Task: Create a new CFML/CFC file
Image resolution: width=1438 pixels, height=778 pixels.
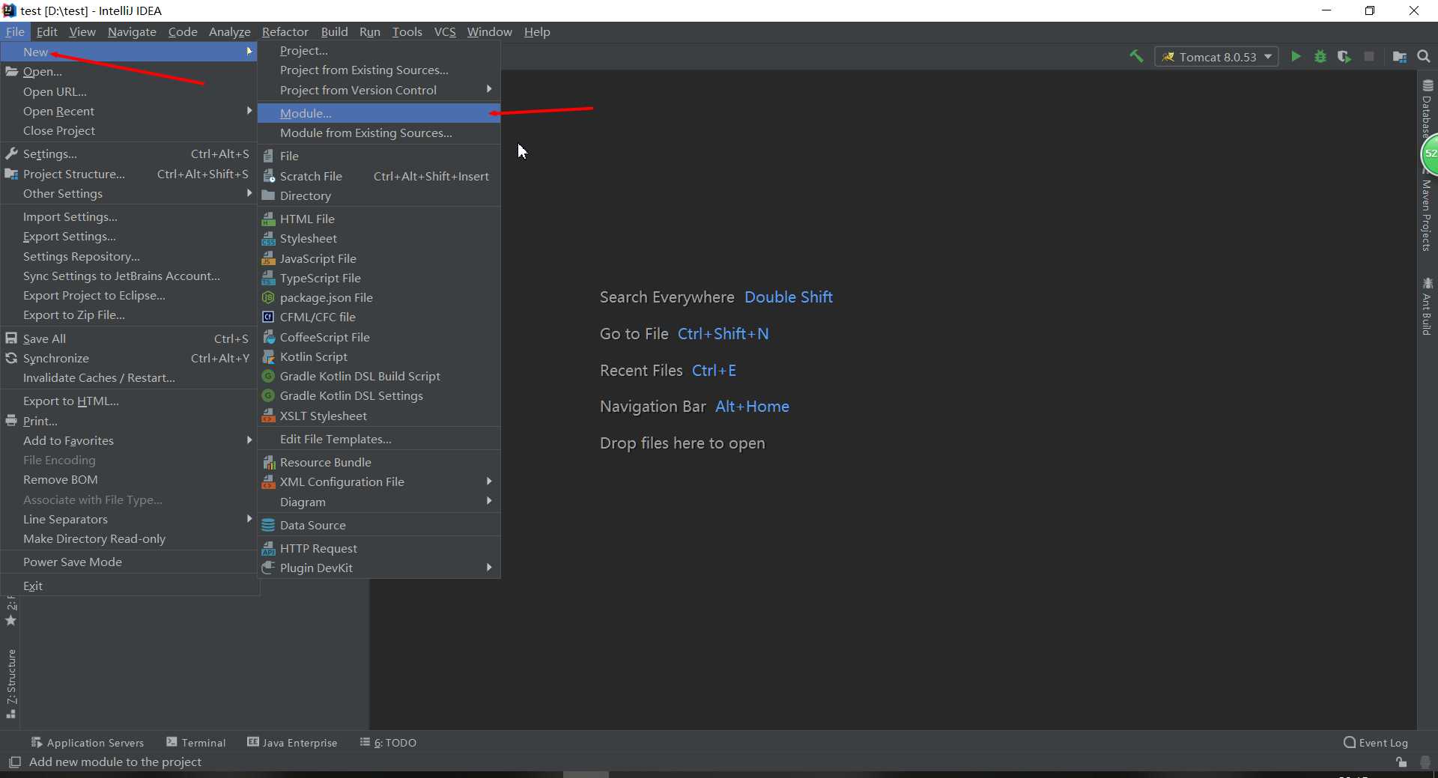Action: click(379, 317)
